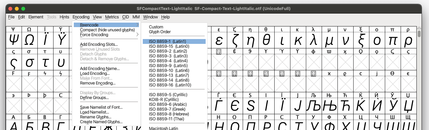Pick Glyph Order encoding
This screenshot has height=130, width=429.
pos(174,32)
